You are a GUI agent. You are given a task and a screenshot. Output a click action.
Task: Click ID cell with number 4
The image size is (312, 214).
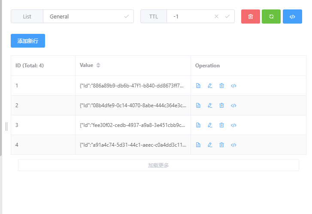(43, 145)
